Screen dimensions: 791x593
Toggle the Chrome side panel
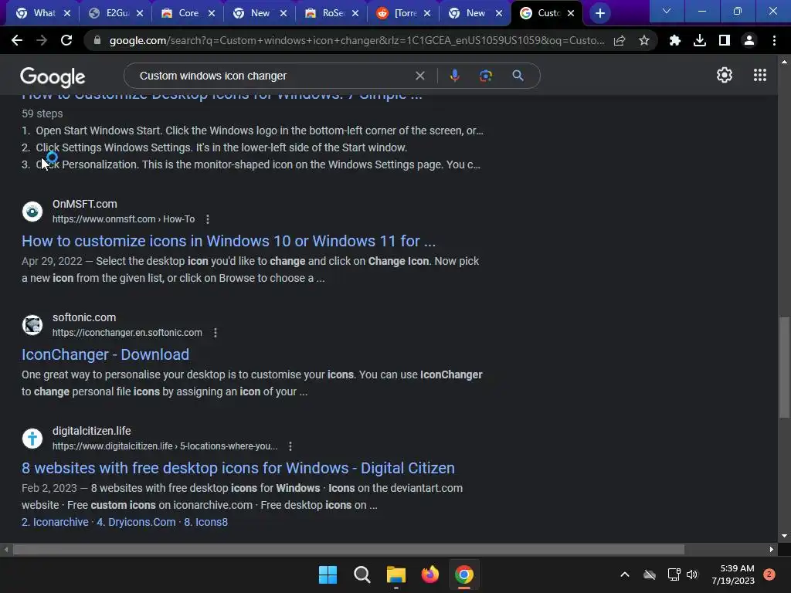[x=725, y=40]
